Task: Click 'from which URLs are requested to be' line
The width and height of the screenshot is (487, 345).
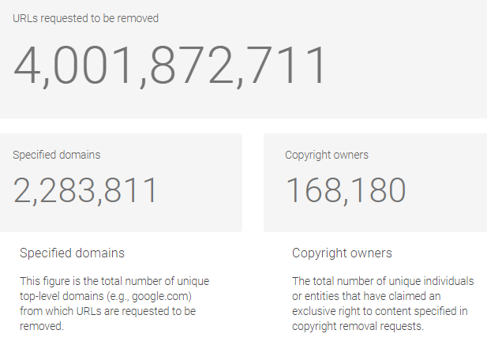Action: tap(108, 311)
